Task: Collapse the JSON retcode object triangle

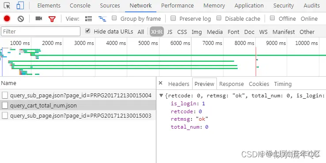Action: click(161, 96)
